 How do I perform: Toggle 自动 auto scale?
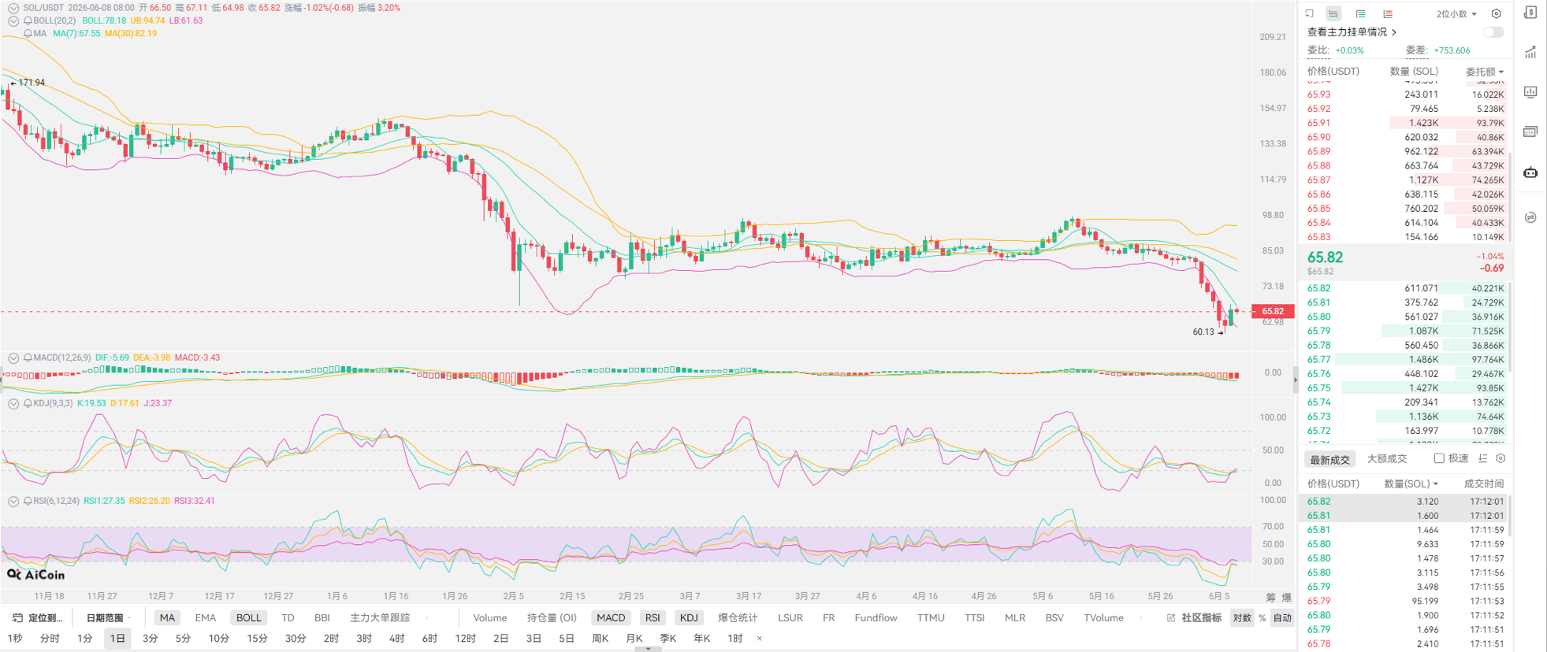click(x=1283, y=618)
